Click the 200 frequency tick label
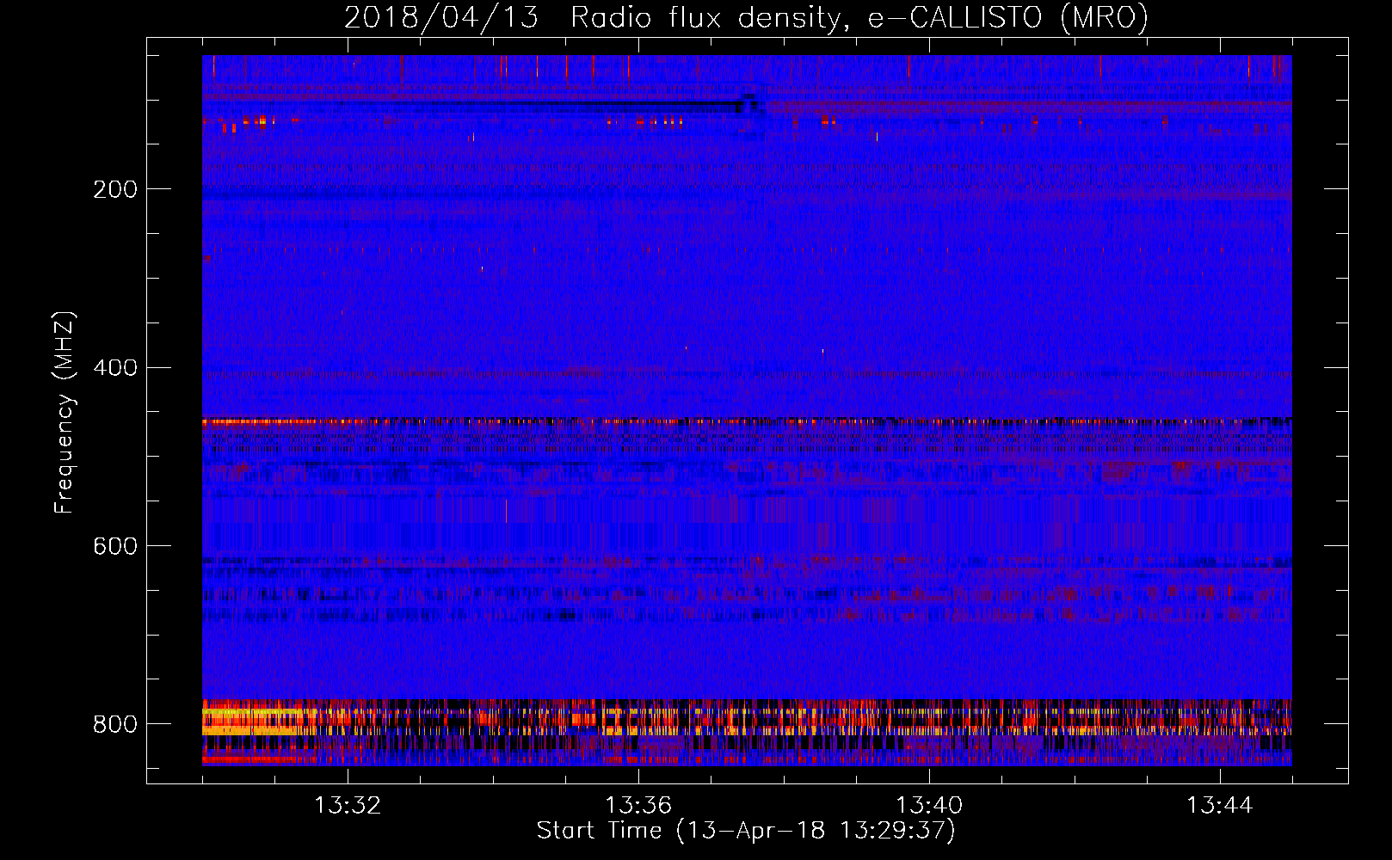This screenshot has width=1392, height=860. pyautogui.click(x=114, y=189)
